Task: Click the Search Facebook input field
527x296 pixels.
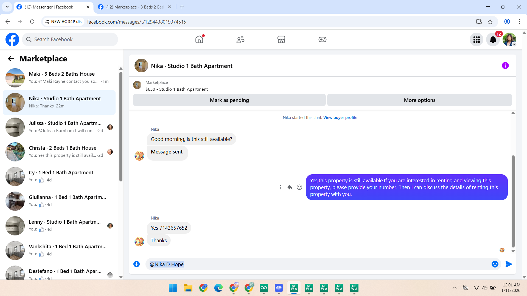Action: pos(70,39)
